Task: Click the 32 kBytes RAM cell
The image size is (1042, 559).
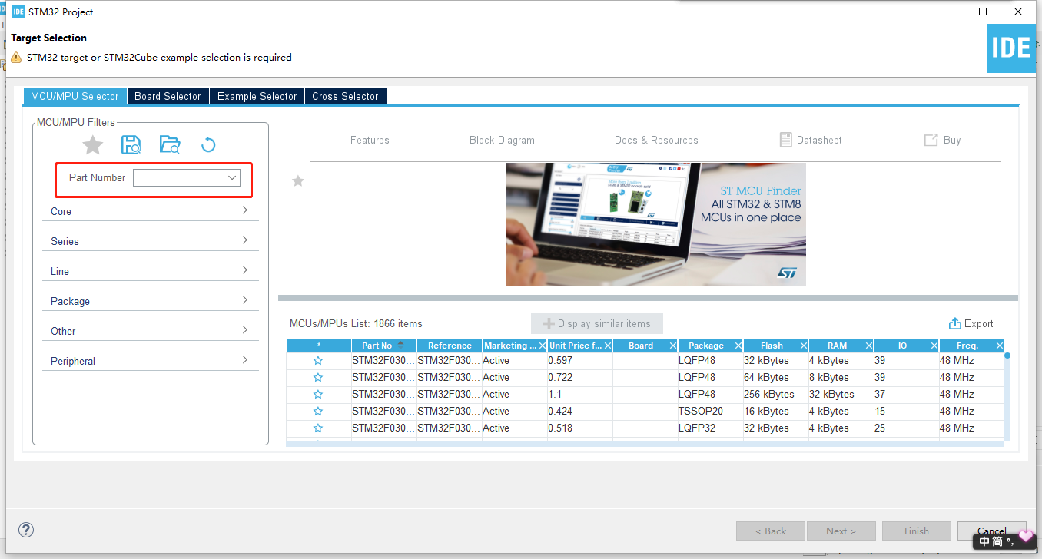Action: pyautogui.click(x=841, y=394)
